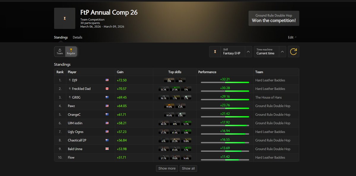Open player UIM iodiin's profile

click(75, 123)
